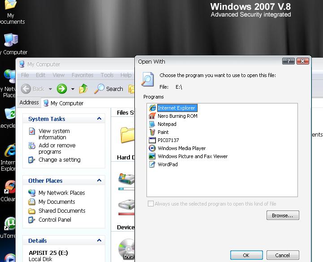The height and width of the screenshot is (262, 323).
Task: Click the My Computer address bar field
Action: (x=89, y=103)
